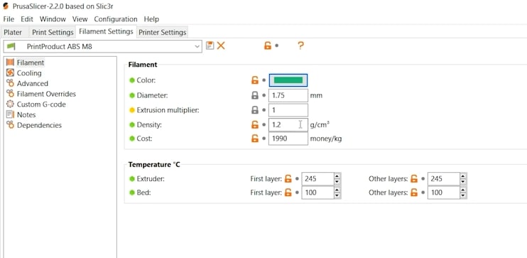The width and height of the screenshot is (527, 258).
Task: Select Custom G-code label in settings tree
Action: [x=41, y=104]
